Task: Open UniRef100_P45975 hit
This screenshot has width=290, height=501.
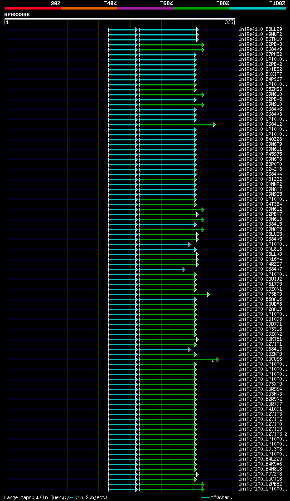Action: pos(260,154)
